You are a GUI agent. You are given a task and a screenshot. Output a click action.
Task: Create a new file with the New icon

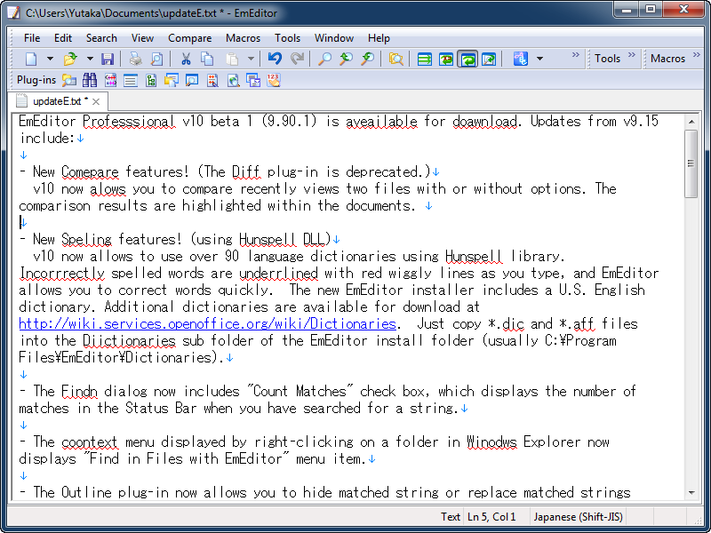(31, 59)
